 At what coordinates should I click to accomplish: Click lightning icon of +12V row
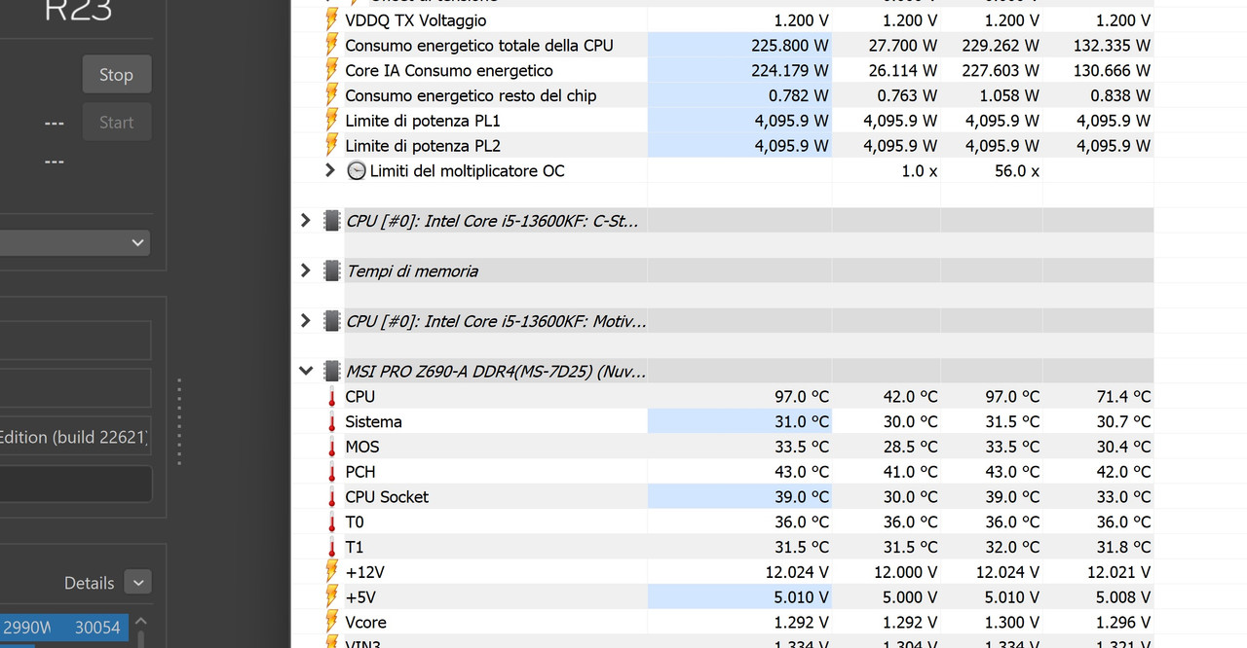(331, 571)
